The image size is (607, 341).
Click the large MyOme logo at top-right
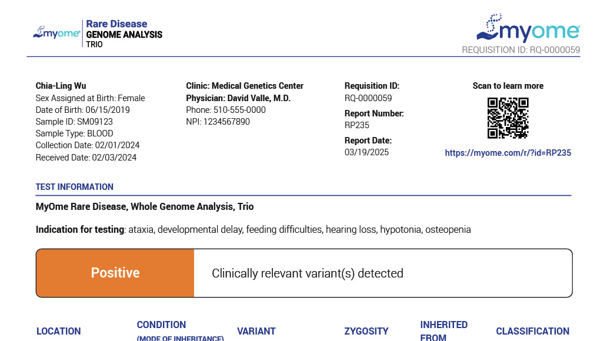click(528, 28)
